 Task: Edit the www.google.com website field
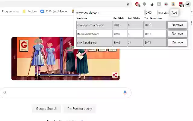pos(110,13)
